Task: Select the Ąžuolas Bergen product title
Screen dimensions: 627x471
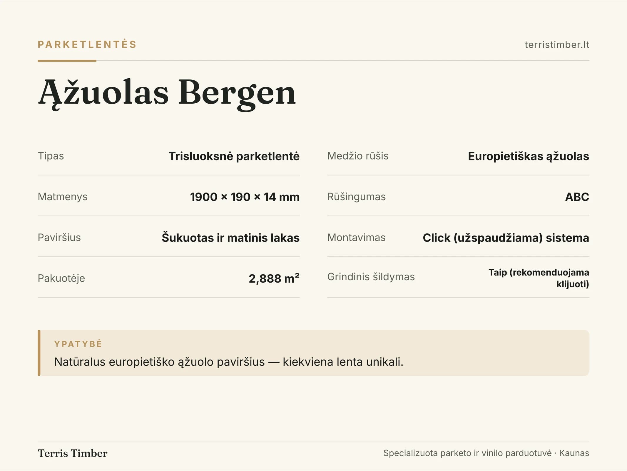Action: click(167, 94)
